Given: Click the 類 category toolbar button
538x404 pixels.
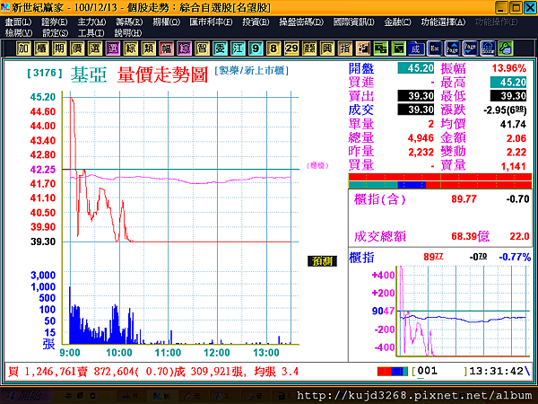Looking at the screenshot, I should point(149,48).
